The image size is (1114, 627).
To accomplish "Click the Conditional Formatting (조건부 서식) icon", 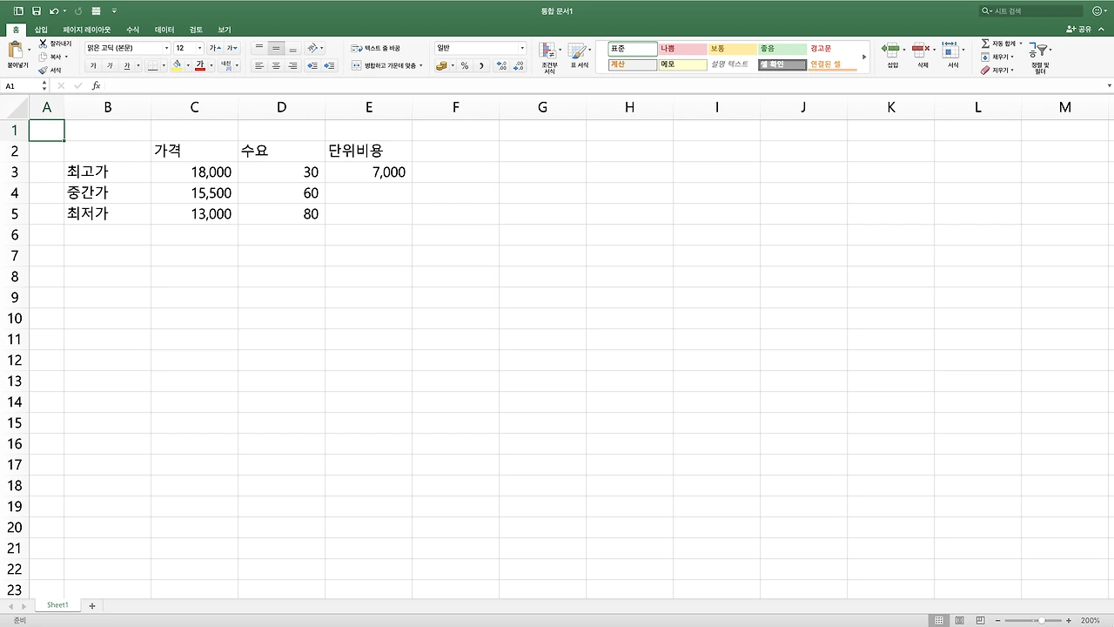I will pyautogui.click(x=548, y=51).
